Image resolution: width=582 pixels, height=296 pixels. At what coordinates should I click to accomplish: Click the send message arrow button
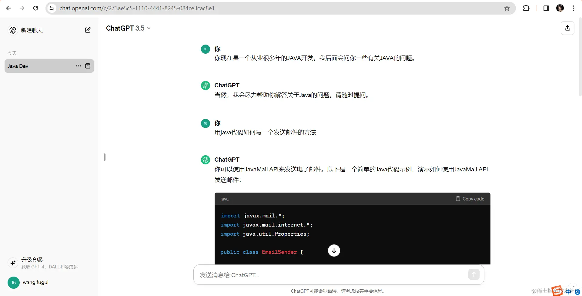pos(474,274)
